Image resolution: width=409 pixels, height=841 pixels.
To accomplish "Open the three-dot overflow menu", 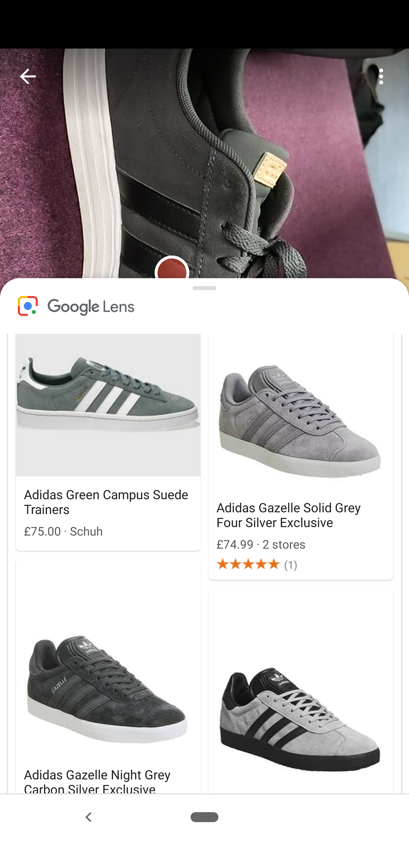I will click(x=381, y=77).
